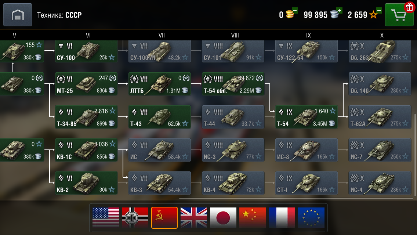Open the garage home icon

[18, 15]
